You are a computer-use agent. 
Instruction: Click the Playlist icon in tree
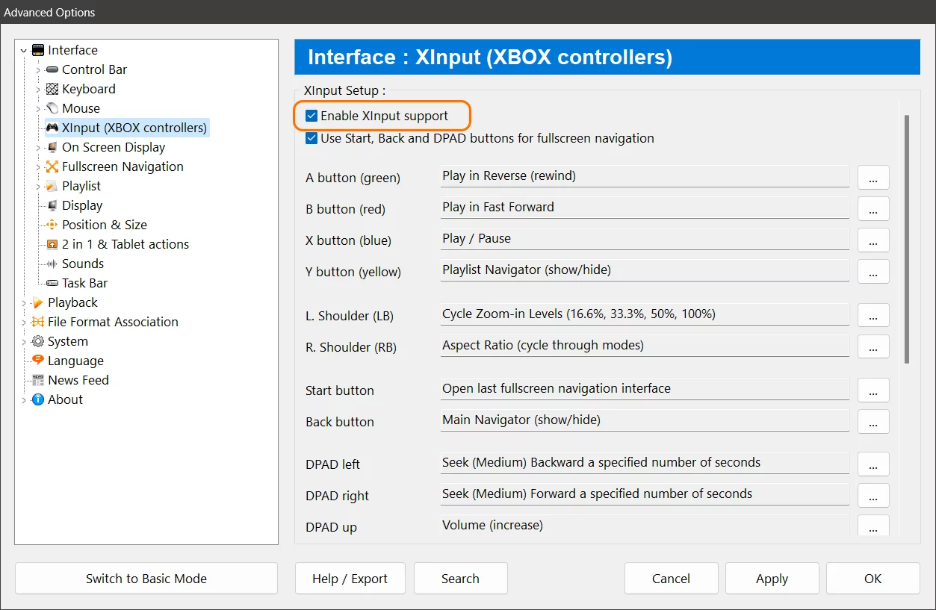coord(52,186)
